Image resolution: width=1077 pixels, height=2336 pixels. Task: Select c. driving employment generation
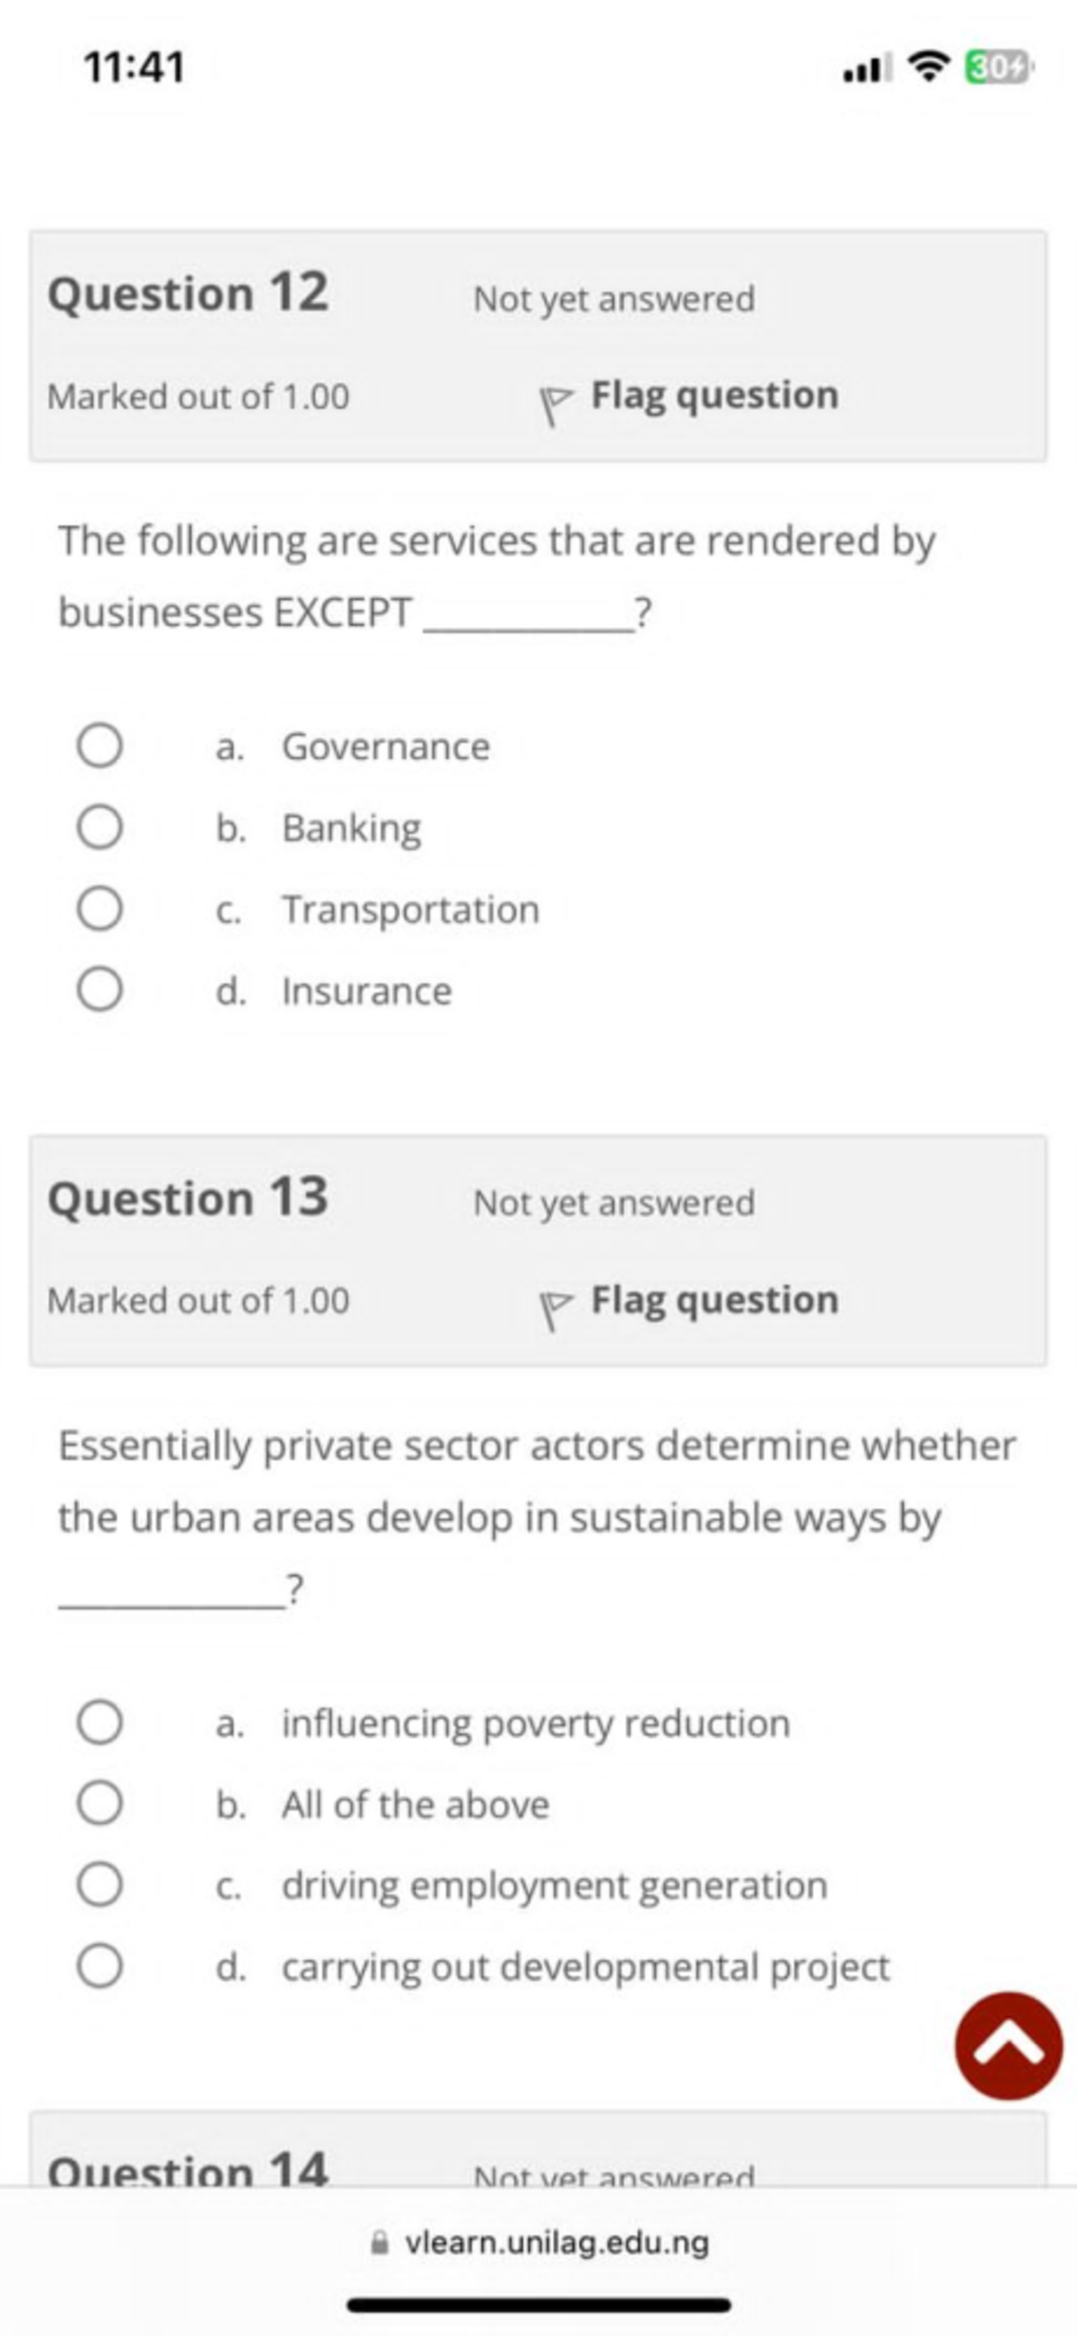(x=101, y=1885)
